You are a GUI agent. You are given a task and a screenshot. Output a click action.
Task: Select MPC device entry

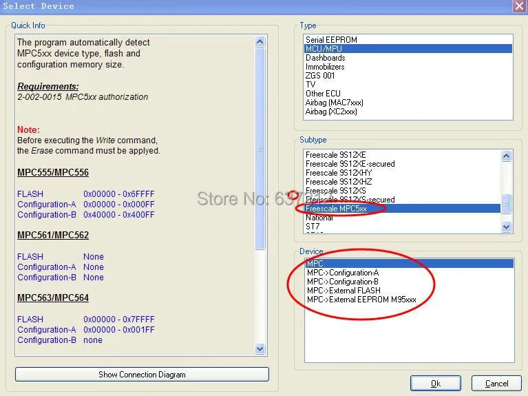pos(410,263)
